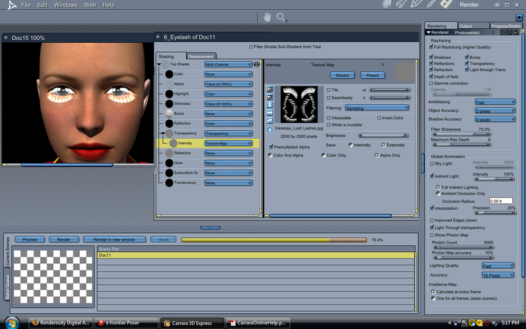Click the Wizard button
Screen dimensions: 526x329
point(342,76)
